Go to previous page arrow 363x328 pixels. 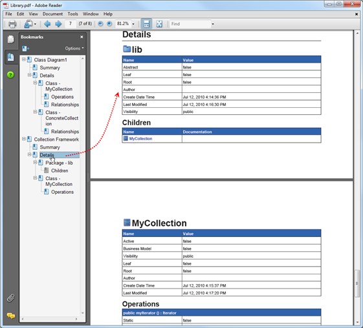click(47, 24)
